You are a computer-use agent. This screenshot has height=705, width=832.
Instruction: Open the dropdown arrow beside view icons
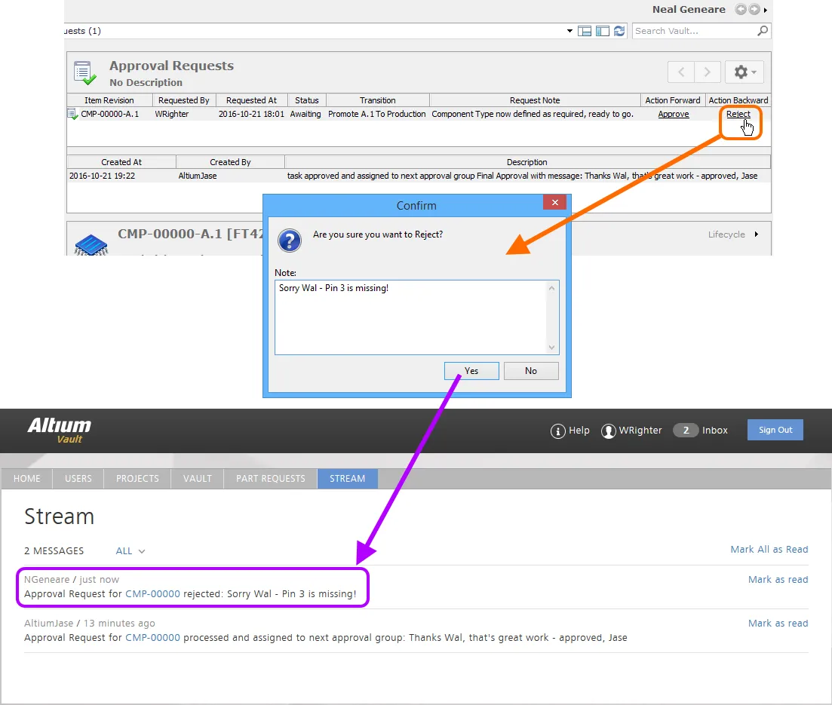[x=570, y=31]
